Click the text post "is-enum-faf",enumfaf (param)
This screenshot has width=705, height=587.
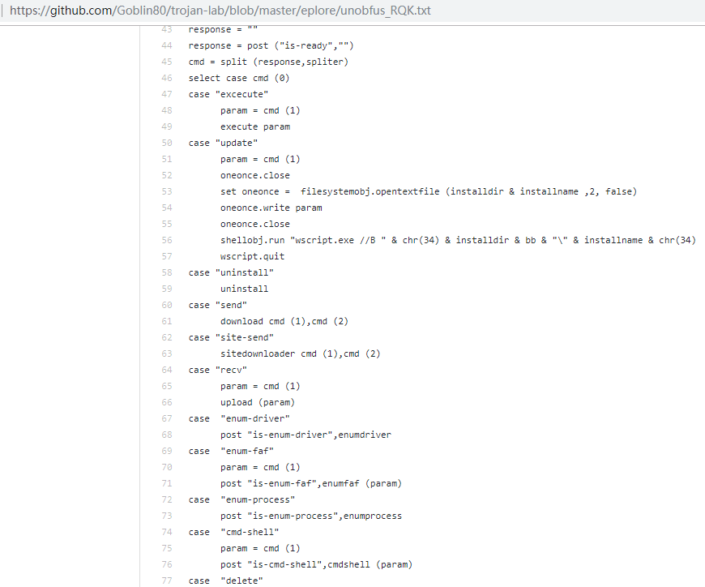[311, 483]
